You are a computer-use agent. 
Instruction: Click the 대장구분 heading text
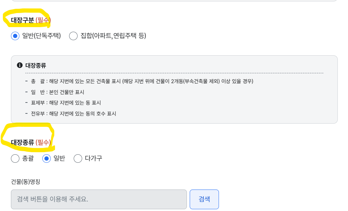tap(23, 20)
